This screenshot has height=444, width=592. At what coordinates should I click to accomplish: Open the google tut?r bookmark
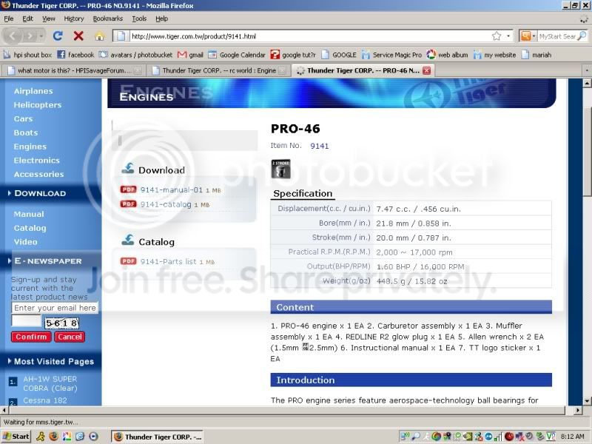click(293, 55)
